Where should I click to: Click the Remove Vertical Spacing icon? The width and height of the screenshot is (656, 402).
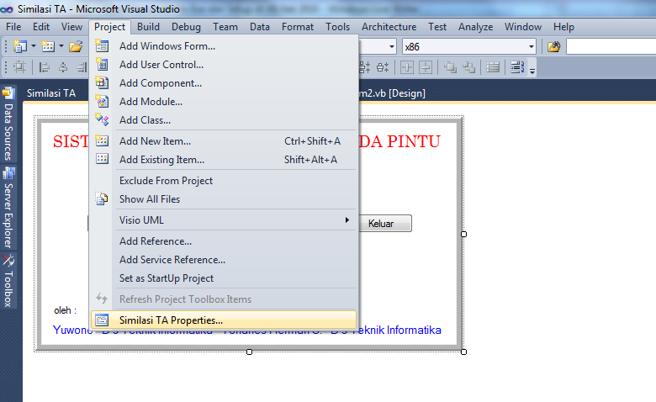[x=383, y=67]
